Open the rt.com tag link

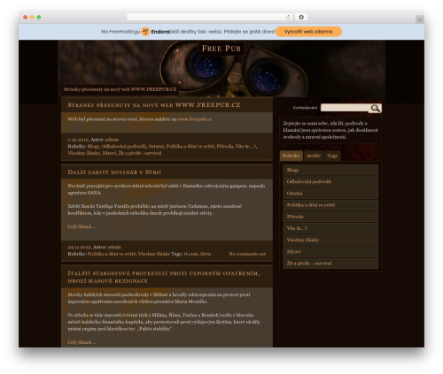190,254
